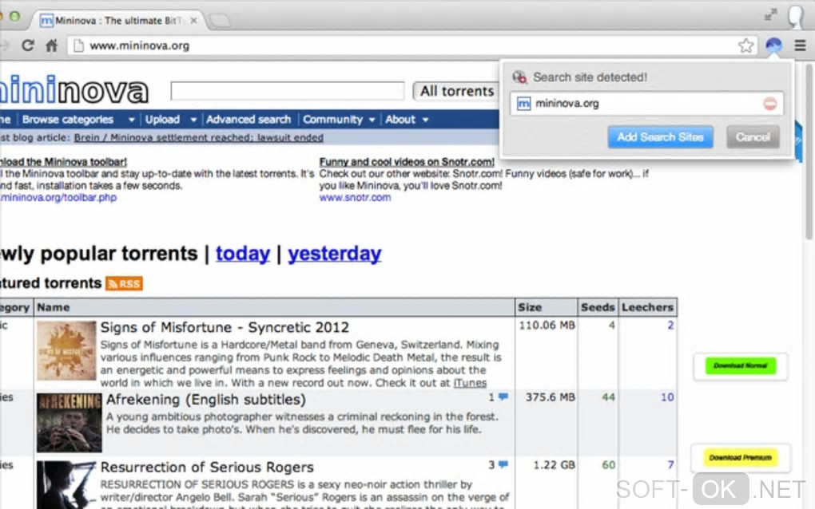Open Brein / Mininova settlement blog article

click(x=198, y=137)
